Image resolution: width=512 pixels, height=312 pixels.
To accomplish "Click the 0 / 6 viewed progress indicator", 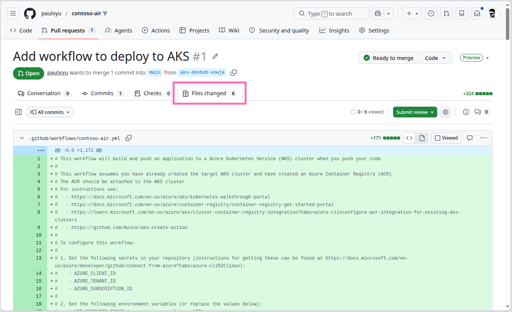I will [x=367, y=112].
